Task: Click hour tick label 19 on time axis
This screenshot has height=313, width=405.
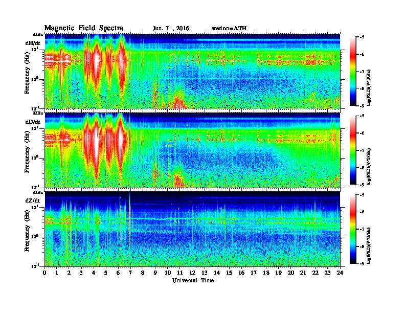Action: click(278, 273)
